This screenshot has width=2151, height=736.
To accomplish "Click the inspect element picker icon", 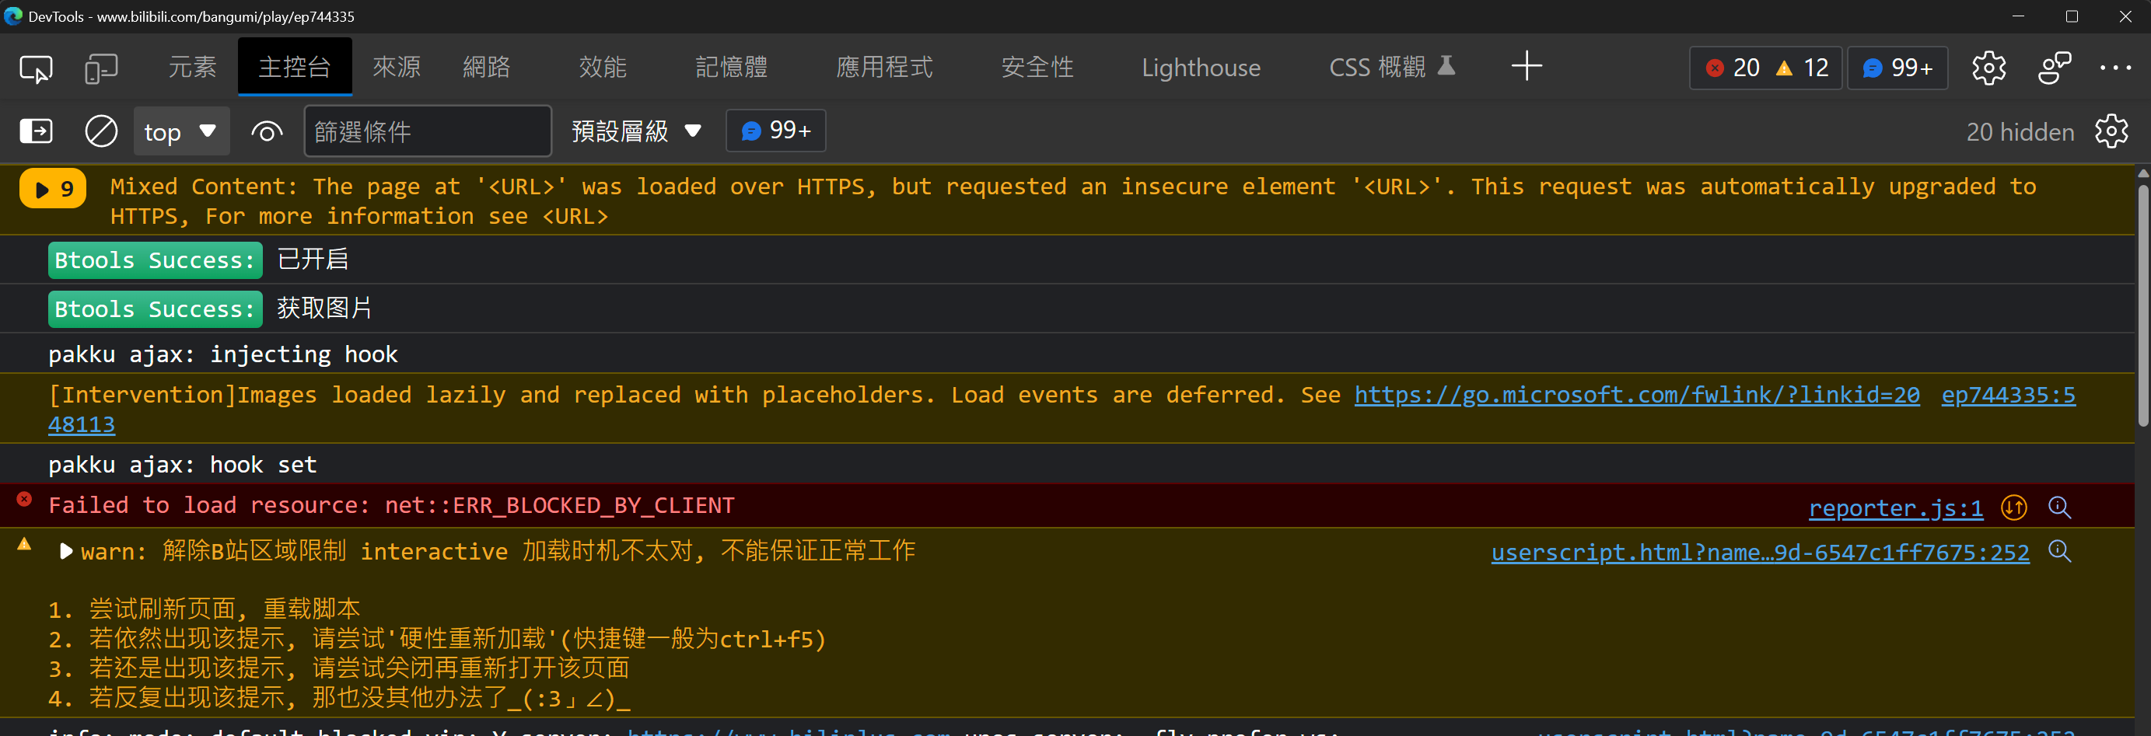I will 35,68.
